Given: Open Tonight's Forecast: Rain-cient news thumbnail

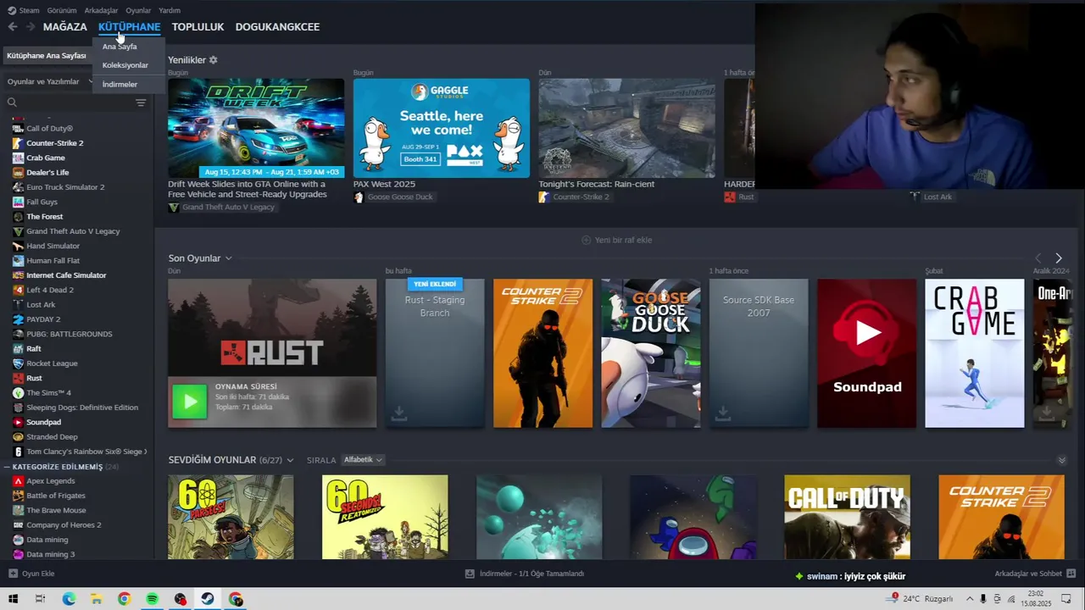Looking at the screenshot, I should point(626,128).
